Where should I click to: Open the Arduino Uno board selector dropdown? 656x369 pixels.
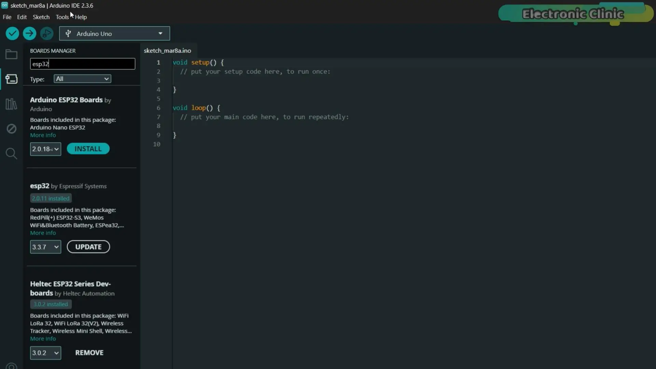point(114,33)
